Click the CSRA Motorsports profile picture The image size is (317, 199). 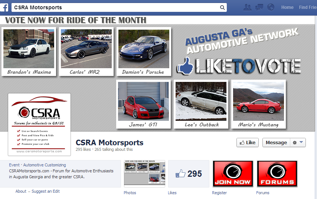(39, 125)
